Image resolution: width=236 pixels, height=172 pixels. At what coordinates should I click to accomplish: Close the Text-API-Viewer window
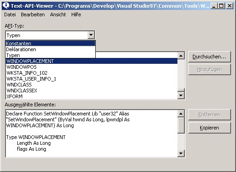[x=230, y=6]
